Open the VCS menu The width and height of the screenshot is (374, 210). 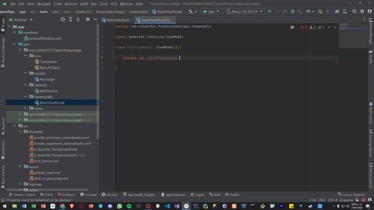coord(114,4)
